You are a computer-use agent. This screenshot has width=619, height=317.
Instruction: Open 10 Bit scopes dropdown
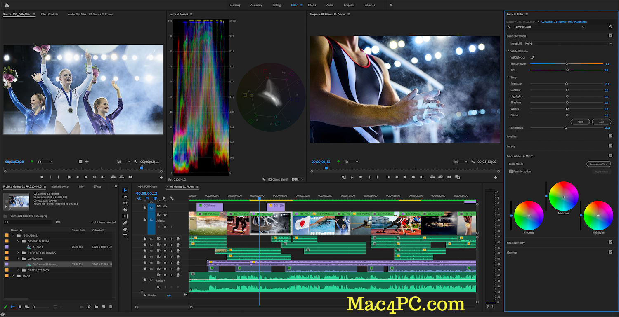coord(298,179)
